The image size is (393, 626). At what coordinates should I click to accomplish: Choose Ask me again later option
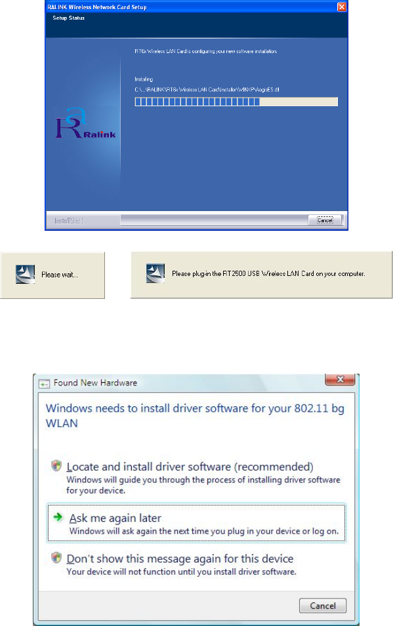click(196, 523)
